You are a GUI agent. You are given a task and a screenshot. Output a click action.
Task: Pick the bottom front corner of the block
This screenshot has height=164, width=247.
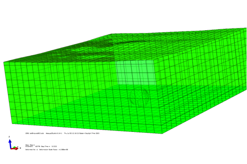coord(162,134)
